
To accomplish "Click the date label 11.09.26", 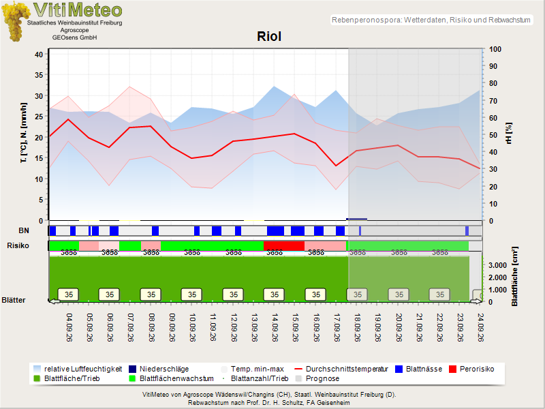I will (213, 328).
